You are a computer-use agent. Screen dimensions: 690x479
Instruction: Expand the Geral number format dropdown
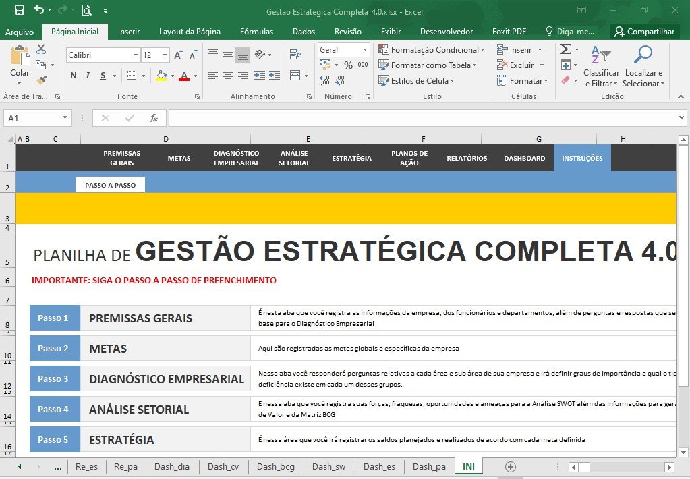(x=366, y=50)
